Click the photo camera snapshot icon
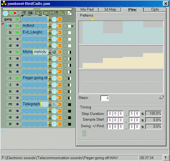 click(x=52, y=13)
